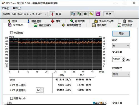Click the 6321 IOPS read value
Viewport: 139px width, 105px height.
64,85
